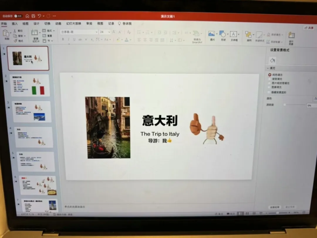
Task: Click Fit slide to window icon
Action: (304, 212)
